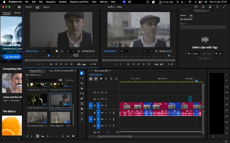Toggle lock on V3 track
This screenshot has width=230, height=143.
(95, 93)
